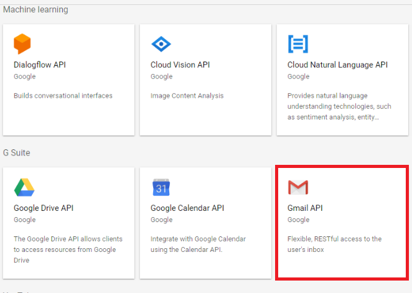This screenshot has height=293, width=412.
Task: Select the Google Calendar API title
Action: (x=185, y=208)
